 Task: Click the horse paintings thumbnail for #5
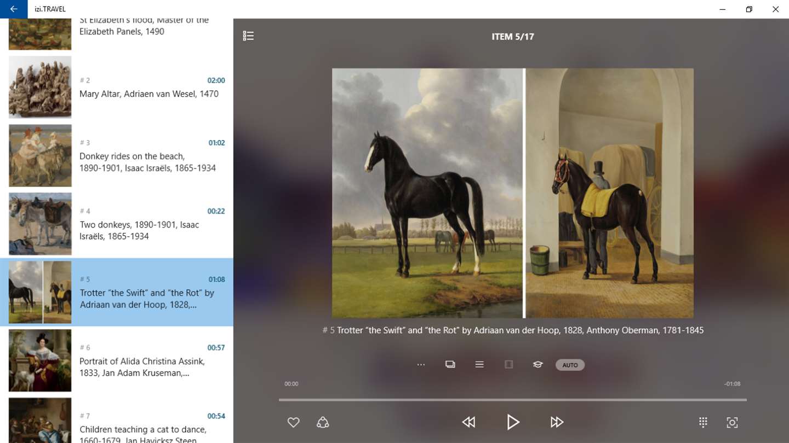click(x=40, y=292)
